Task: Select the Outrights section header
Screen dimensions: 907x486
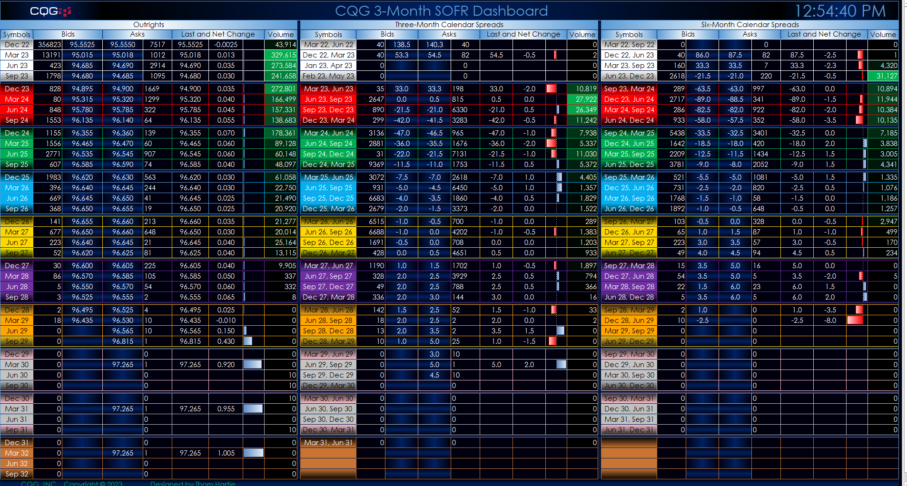Action: [x=148, y=25]
